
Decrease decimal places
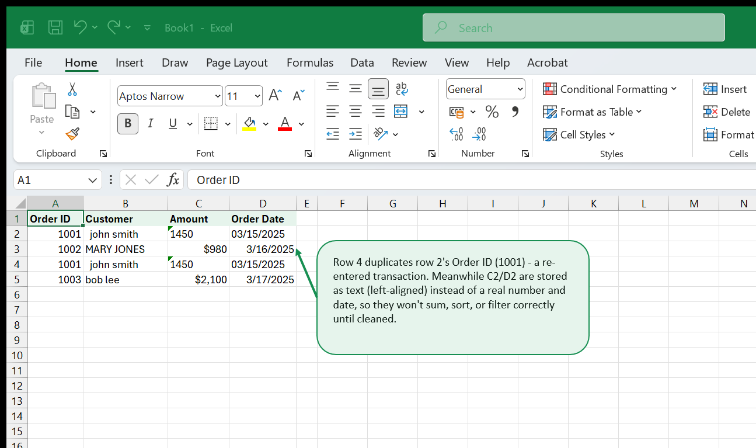coord(479,134)
